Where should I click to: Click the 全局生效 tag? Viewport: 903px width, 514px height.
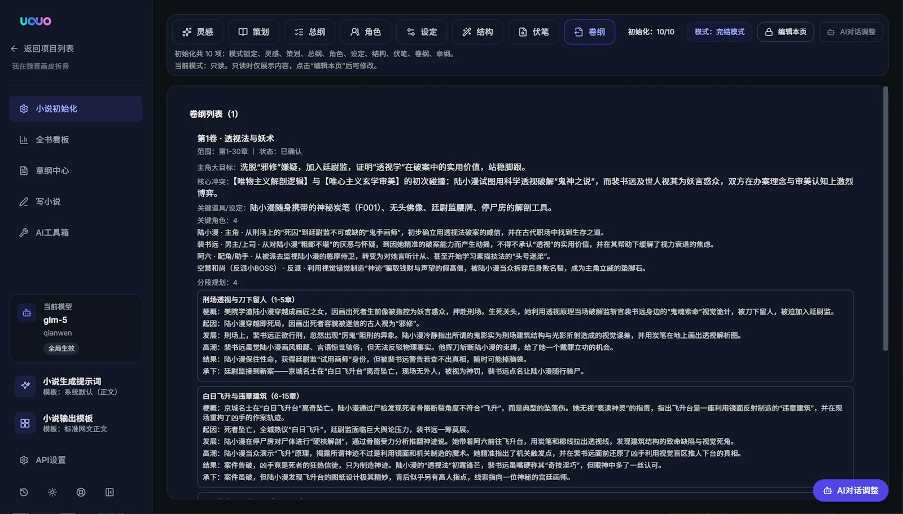tap(61, 349)
